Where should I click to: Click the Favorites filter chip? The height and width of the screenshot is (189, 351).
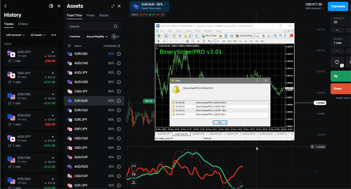coord(75,36)
